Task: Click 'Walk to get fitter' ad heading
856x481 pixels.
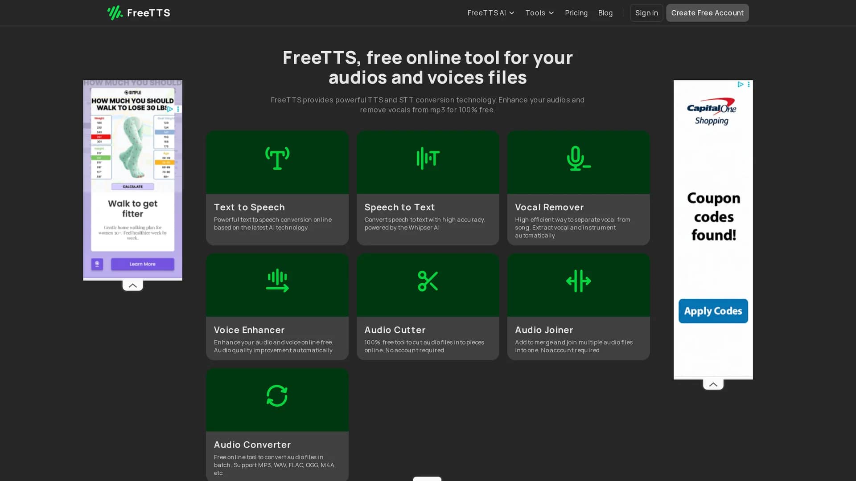Action: 132,208
